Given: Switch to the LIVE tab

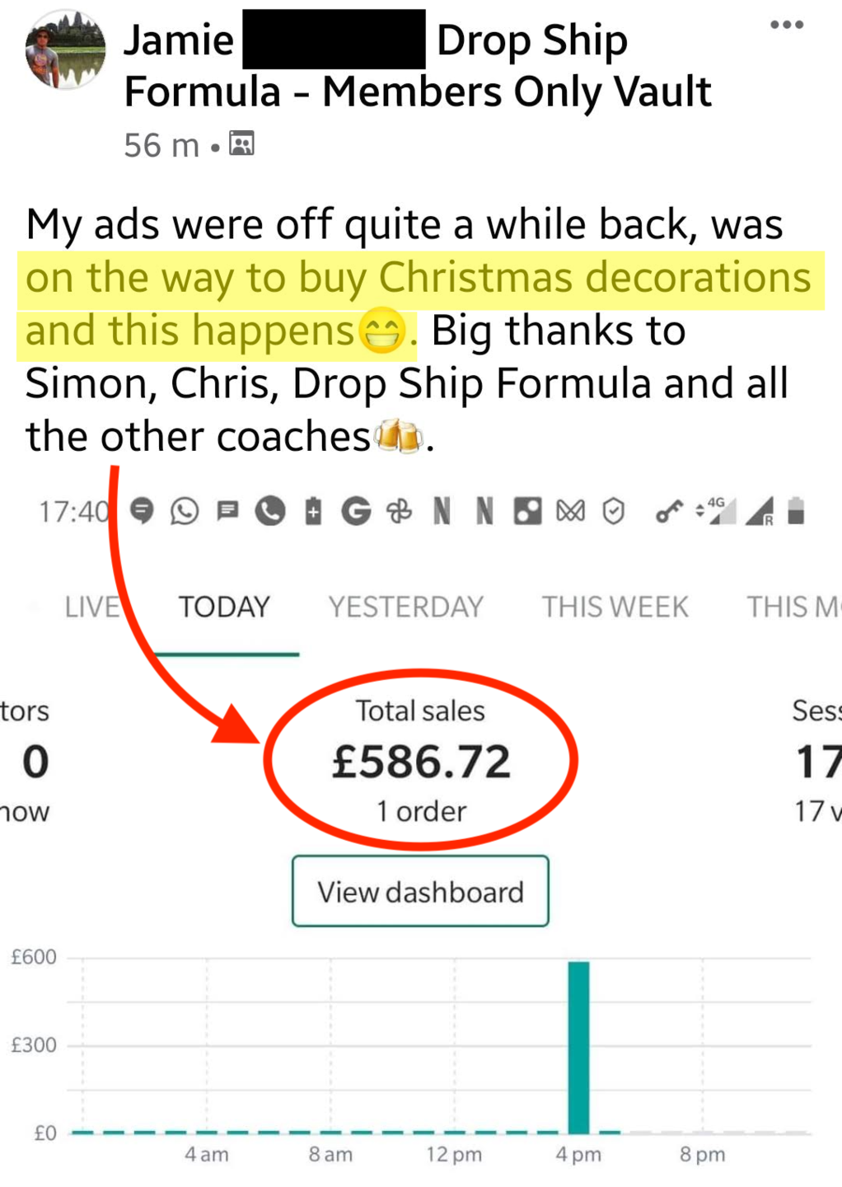Looking at the screenshot, I should pyautogui.click(x=92, y=608).
